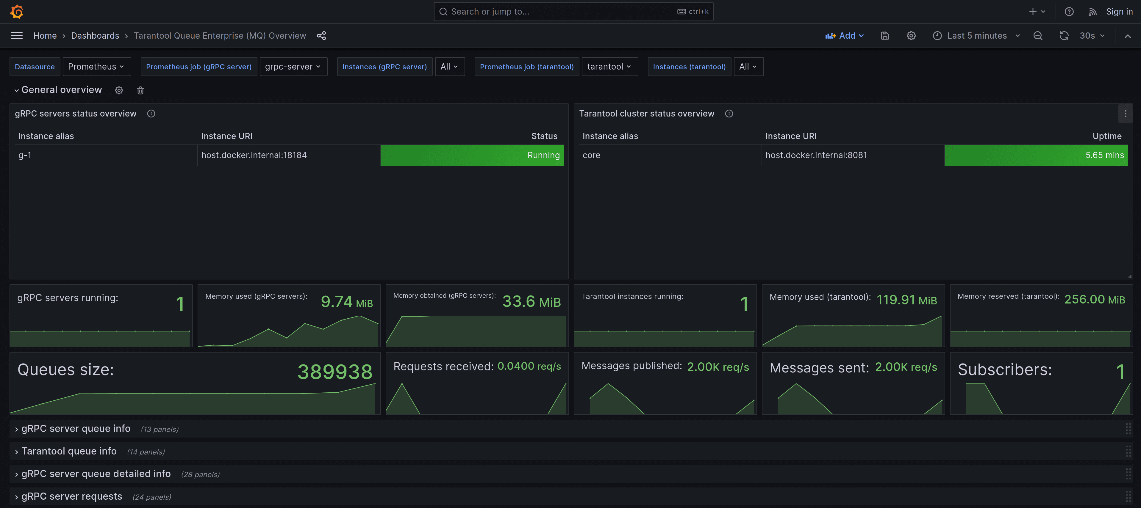Open the Datasource Prometheus dropdown

coord(96,66)
